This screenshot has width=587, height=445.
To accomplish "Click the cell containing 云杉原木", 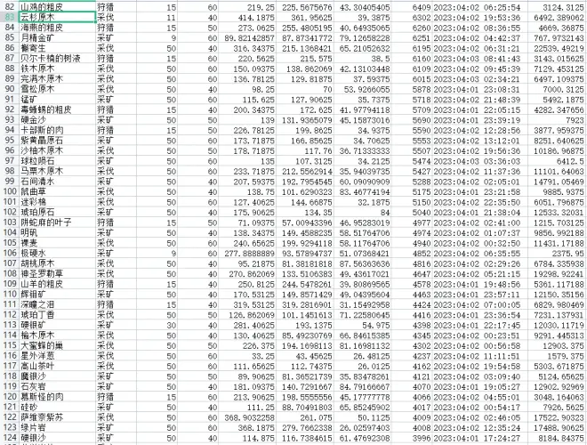I will tap(37, 17).
